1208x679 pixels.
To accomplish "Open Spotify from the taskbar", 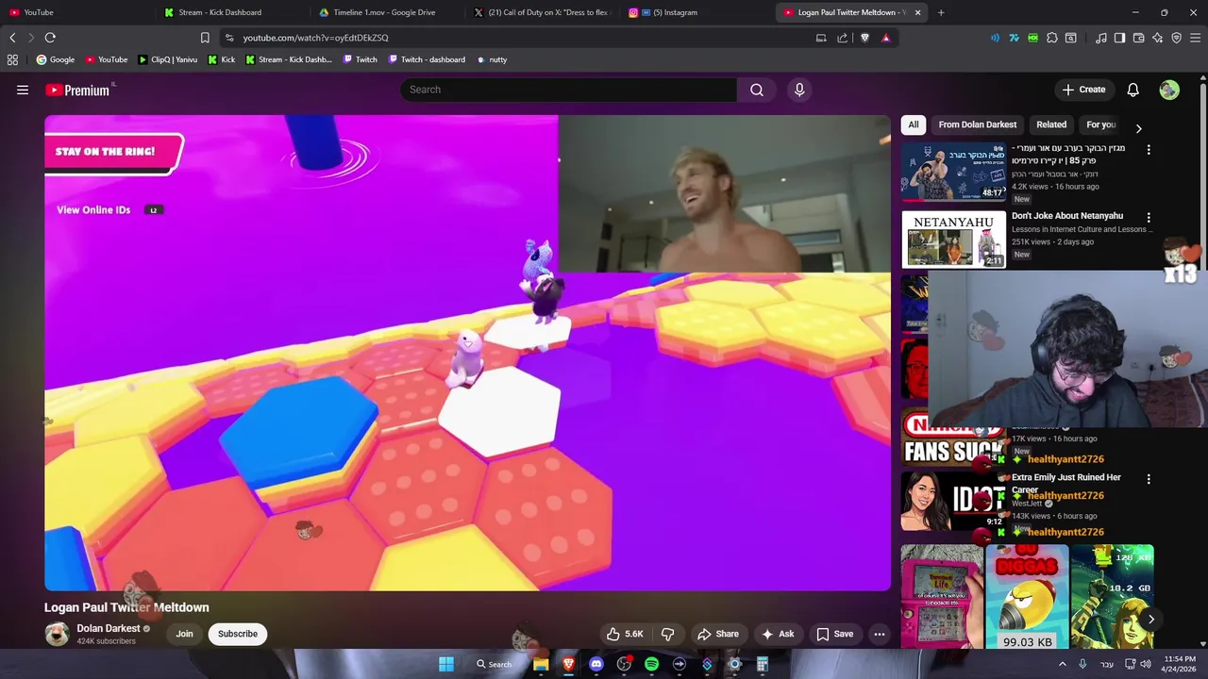I will (x=651, y=664).
